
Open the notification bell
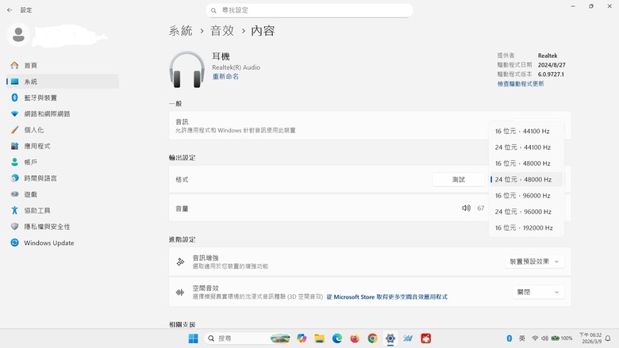(x=608, y=338)
